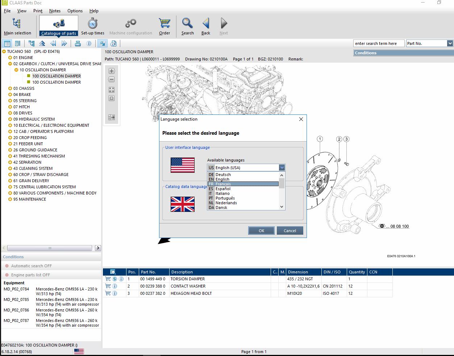
Task: Toggle Automatic search OFF indicator
Action: 7,266
